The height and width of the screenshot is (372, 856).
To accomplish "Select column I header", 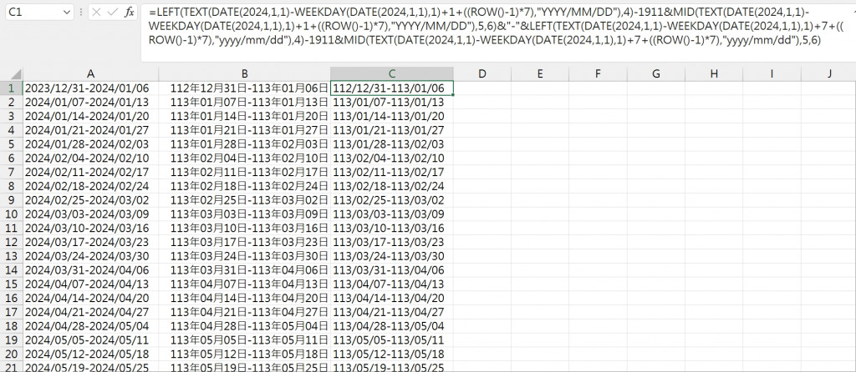I will 772,74.
